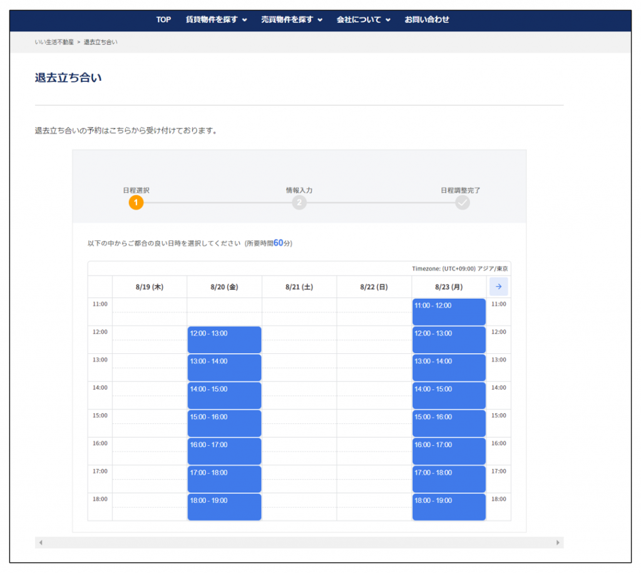Select 8/20 12:00 - 13:00 time slot

[x=224, y=339]
